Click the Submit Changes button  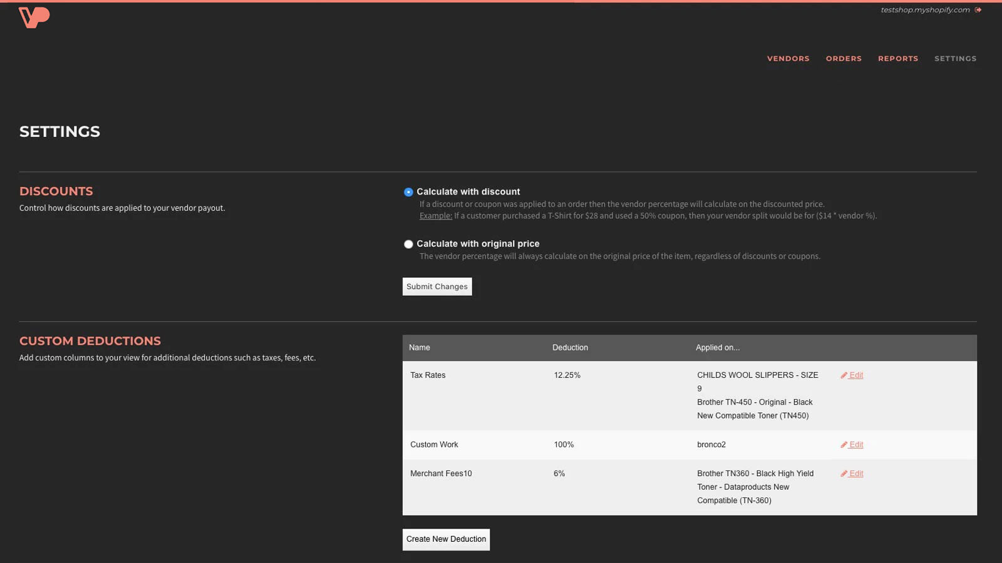tap(437, 286)
